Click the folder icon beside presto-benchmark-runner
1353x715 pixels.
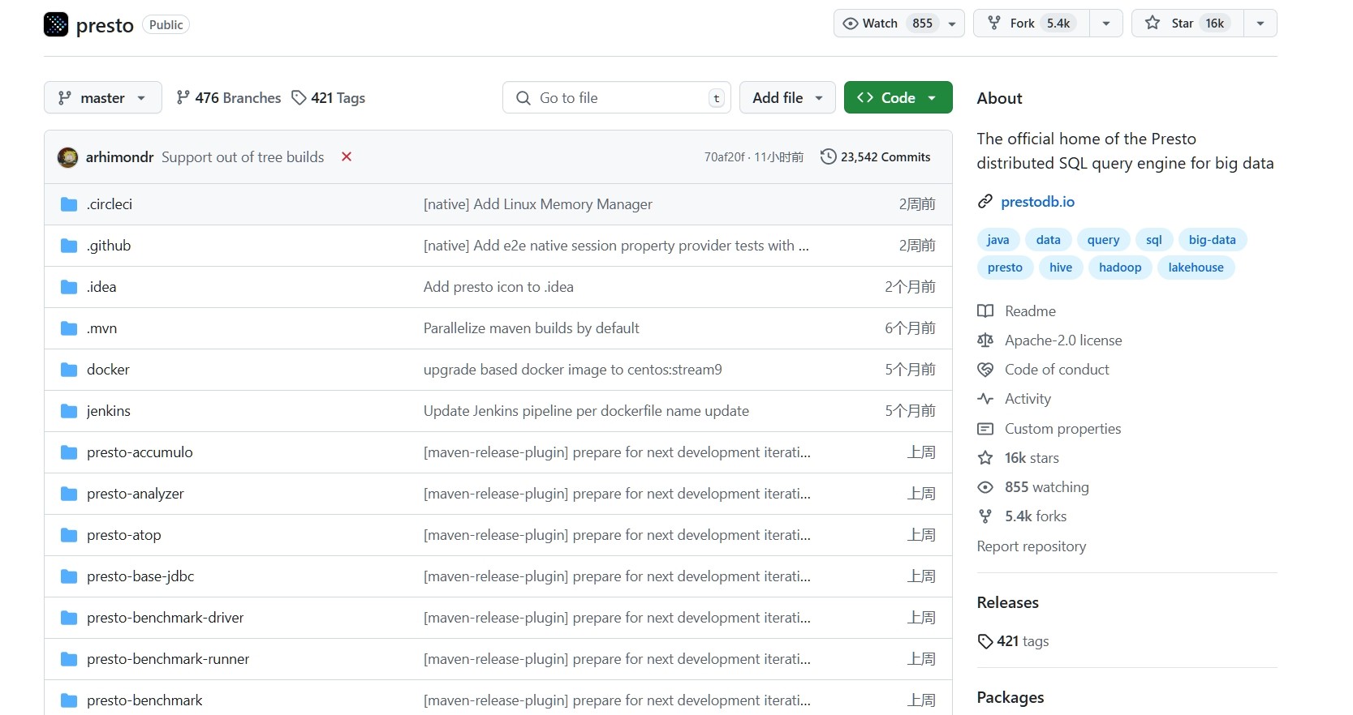click(69, 659)
